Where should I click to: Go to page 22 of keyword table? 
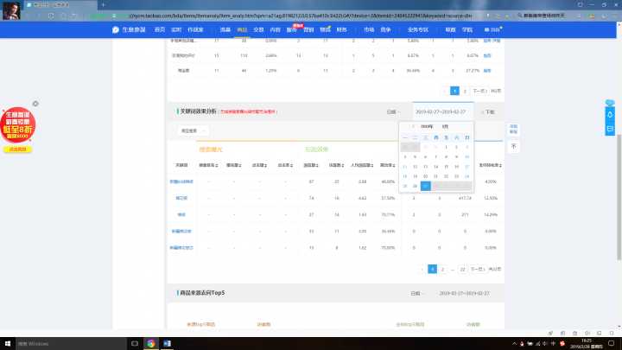pos(462,269)
